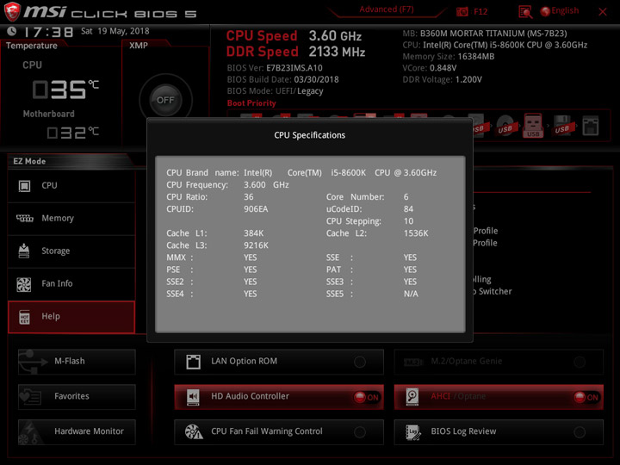The width and height of the screenshot is (620, 465).
Task: Click the M-Flash USB icon
Action: pyautogui.click(x=33, y=362)
